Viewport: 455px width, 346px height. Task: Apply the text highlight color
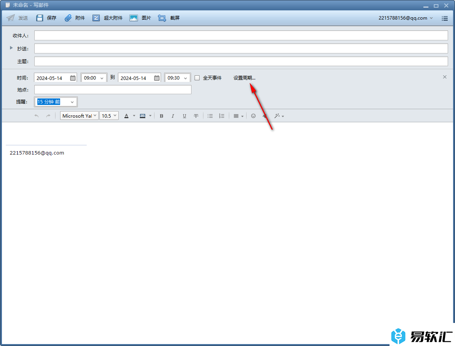pos(143,116)
